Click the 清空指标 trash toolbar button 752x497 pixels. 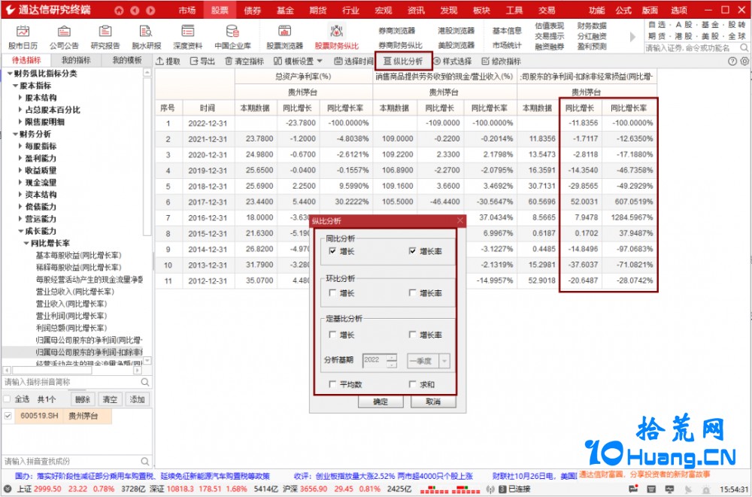[x=244, y=61]
